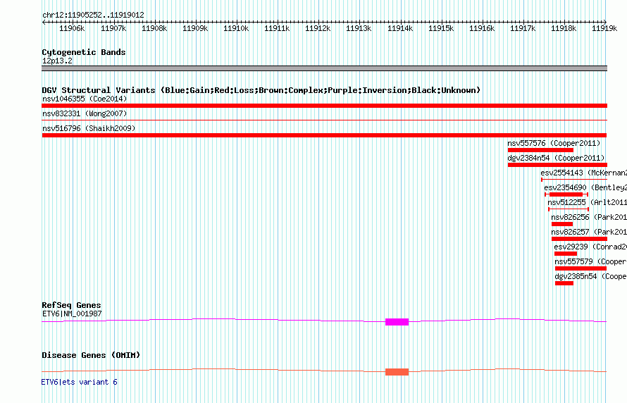Click the dgv2384n54 (Cooper2011) variant label
This screenshot has height=403, width=627.
coord(556,158)
